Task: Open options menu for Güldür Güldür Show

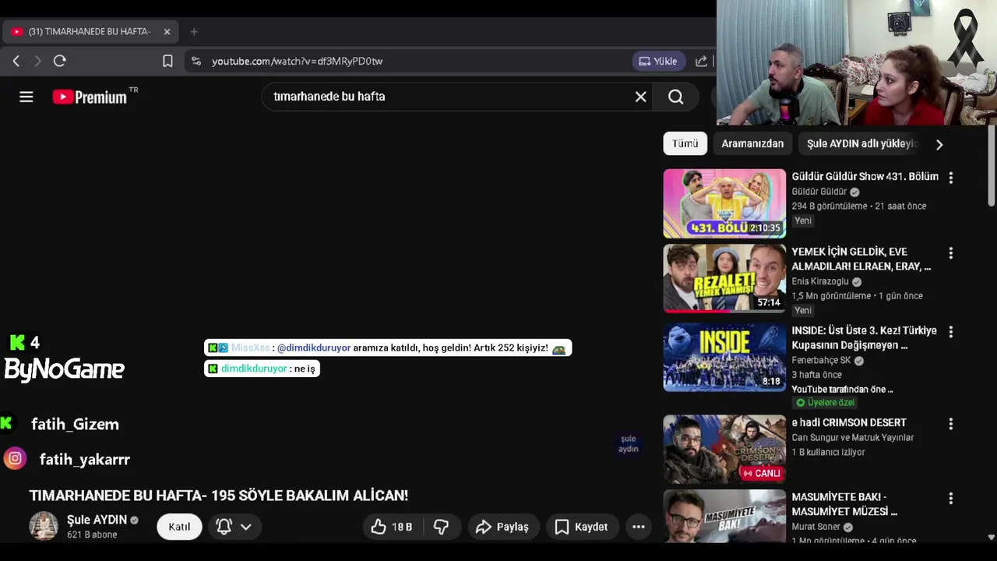Action: (950, 178)
